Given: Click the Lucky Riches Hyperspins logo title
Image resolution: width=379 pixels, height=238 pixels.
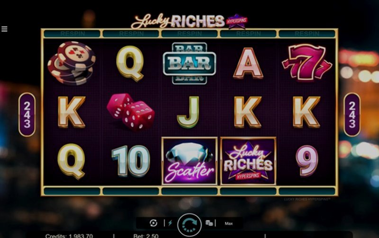Looking at the screenshot, I should (x=189, y=21).
